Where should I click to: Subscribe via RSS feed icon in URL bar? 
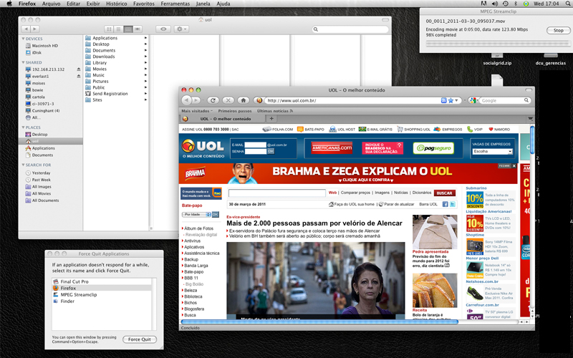coord(443,100)
